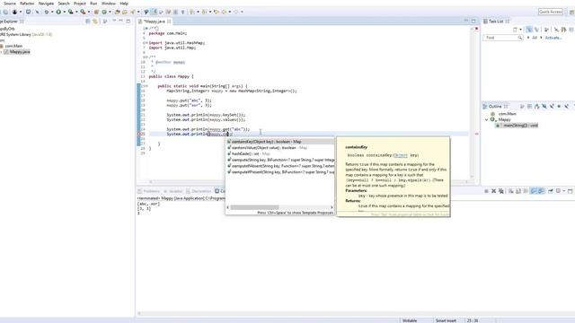
Task: Open the New Java Class dropdown arrow
Action: click(110, 12)
